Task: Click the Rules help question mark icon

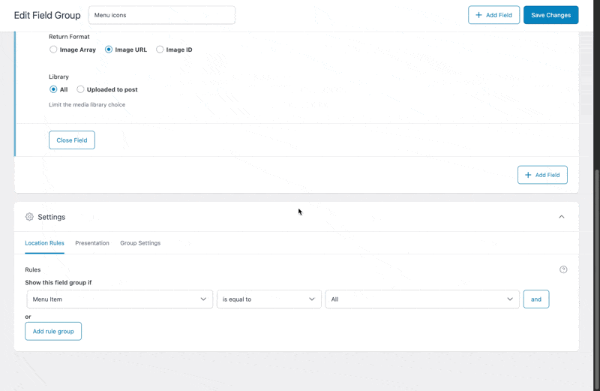Action: tap(563, 269)
